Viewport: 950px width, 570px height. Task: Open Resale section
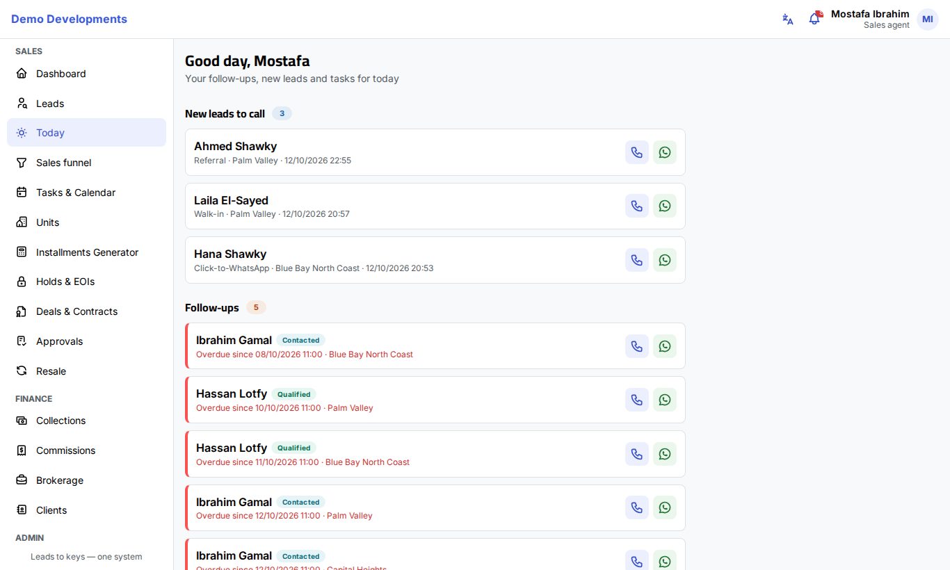pos(87,371)
